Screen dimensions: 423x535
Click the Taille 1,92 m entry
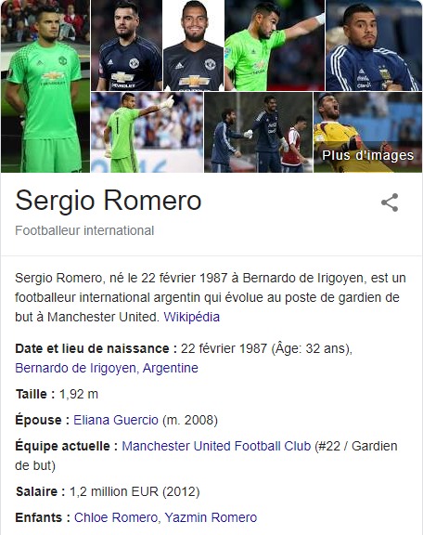[x=57, y=394]
